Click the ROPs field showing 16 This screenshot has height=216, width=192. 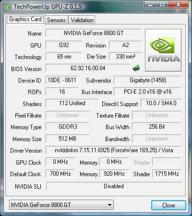pos(62,92)
